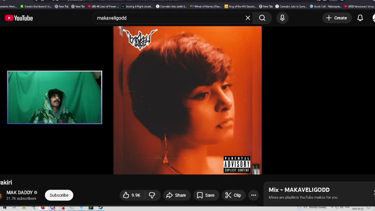Open the Quick Call - Naturopat... bookmark
This screenshot has width=375, height=211.
point(325,6)
